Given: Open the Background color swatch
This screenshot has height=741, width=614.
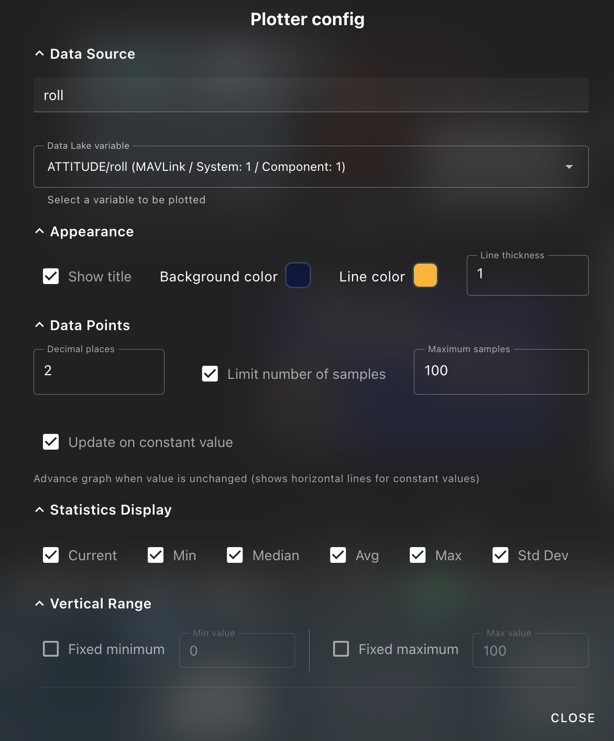Looking at the screenshot, I should point(298,276).
